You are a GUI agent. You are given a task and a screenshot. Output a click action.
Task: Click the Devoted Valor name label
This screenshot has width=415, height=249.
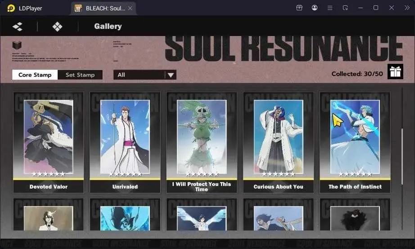[x=49, y=187]
